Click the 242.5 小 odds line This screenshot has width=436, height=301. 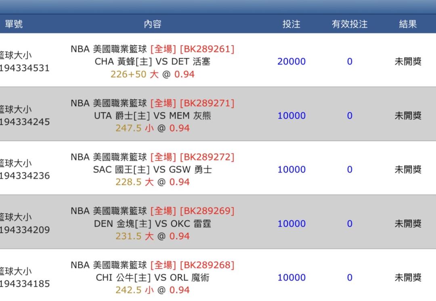pos(134,290)
